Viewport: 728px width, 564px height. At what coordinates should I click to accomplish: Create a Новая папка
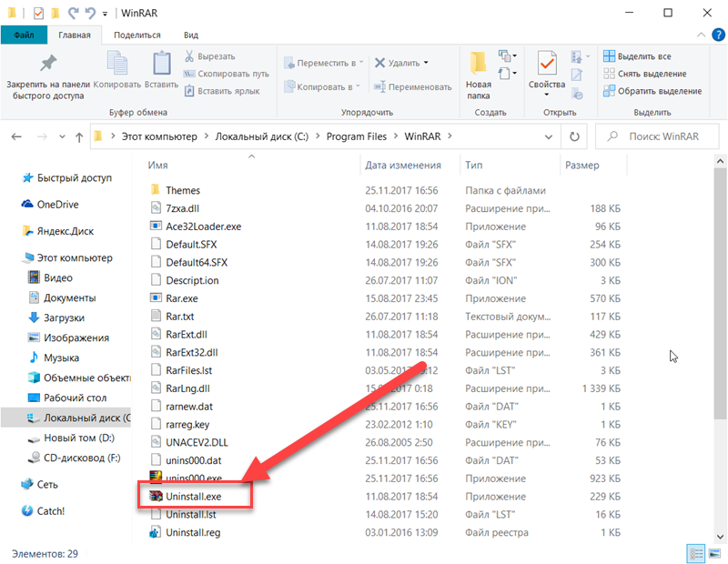coord(479,76)
